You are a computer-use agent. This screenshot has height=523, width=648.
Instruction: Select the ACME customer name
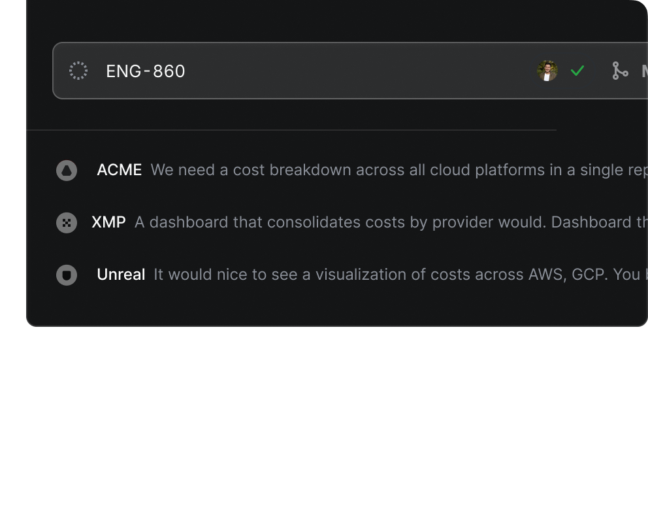tap(120, 170)
